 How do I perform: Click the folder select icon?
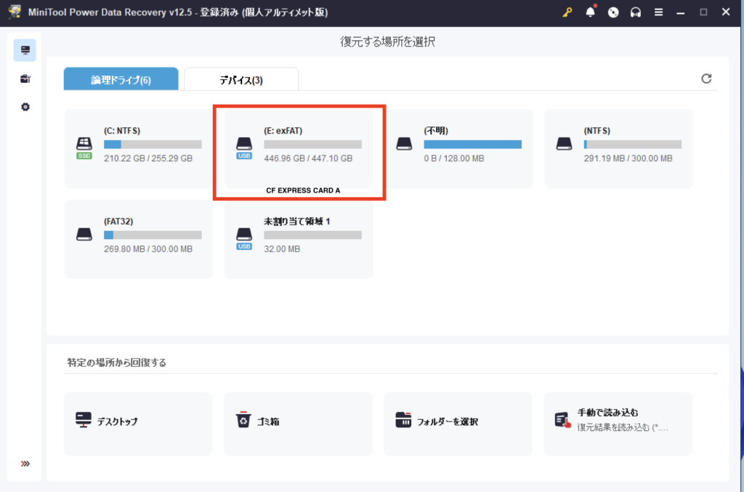tap(403, 420)
